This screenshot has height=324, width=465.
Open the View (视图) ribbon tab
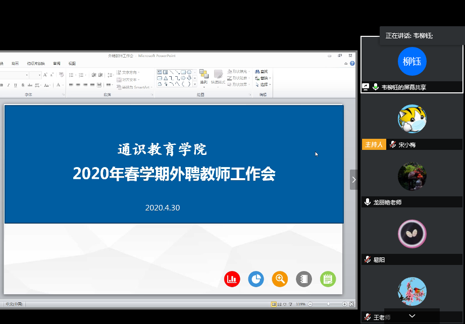[72, 64]
